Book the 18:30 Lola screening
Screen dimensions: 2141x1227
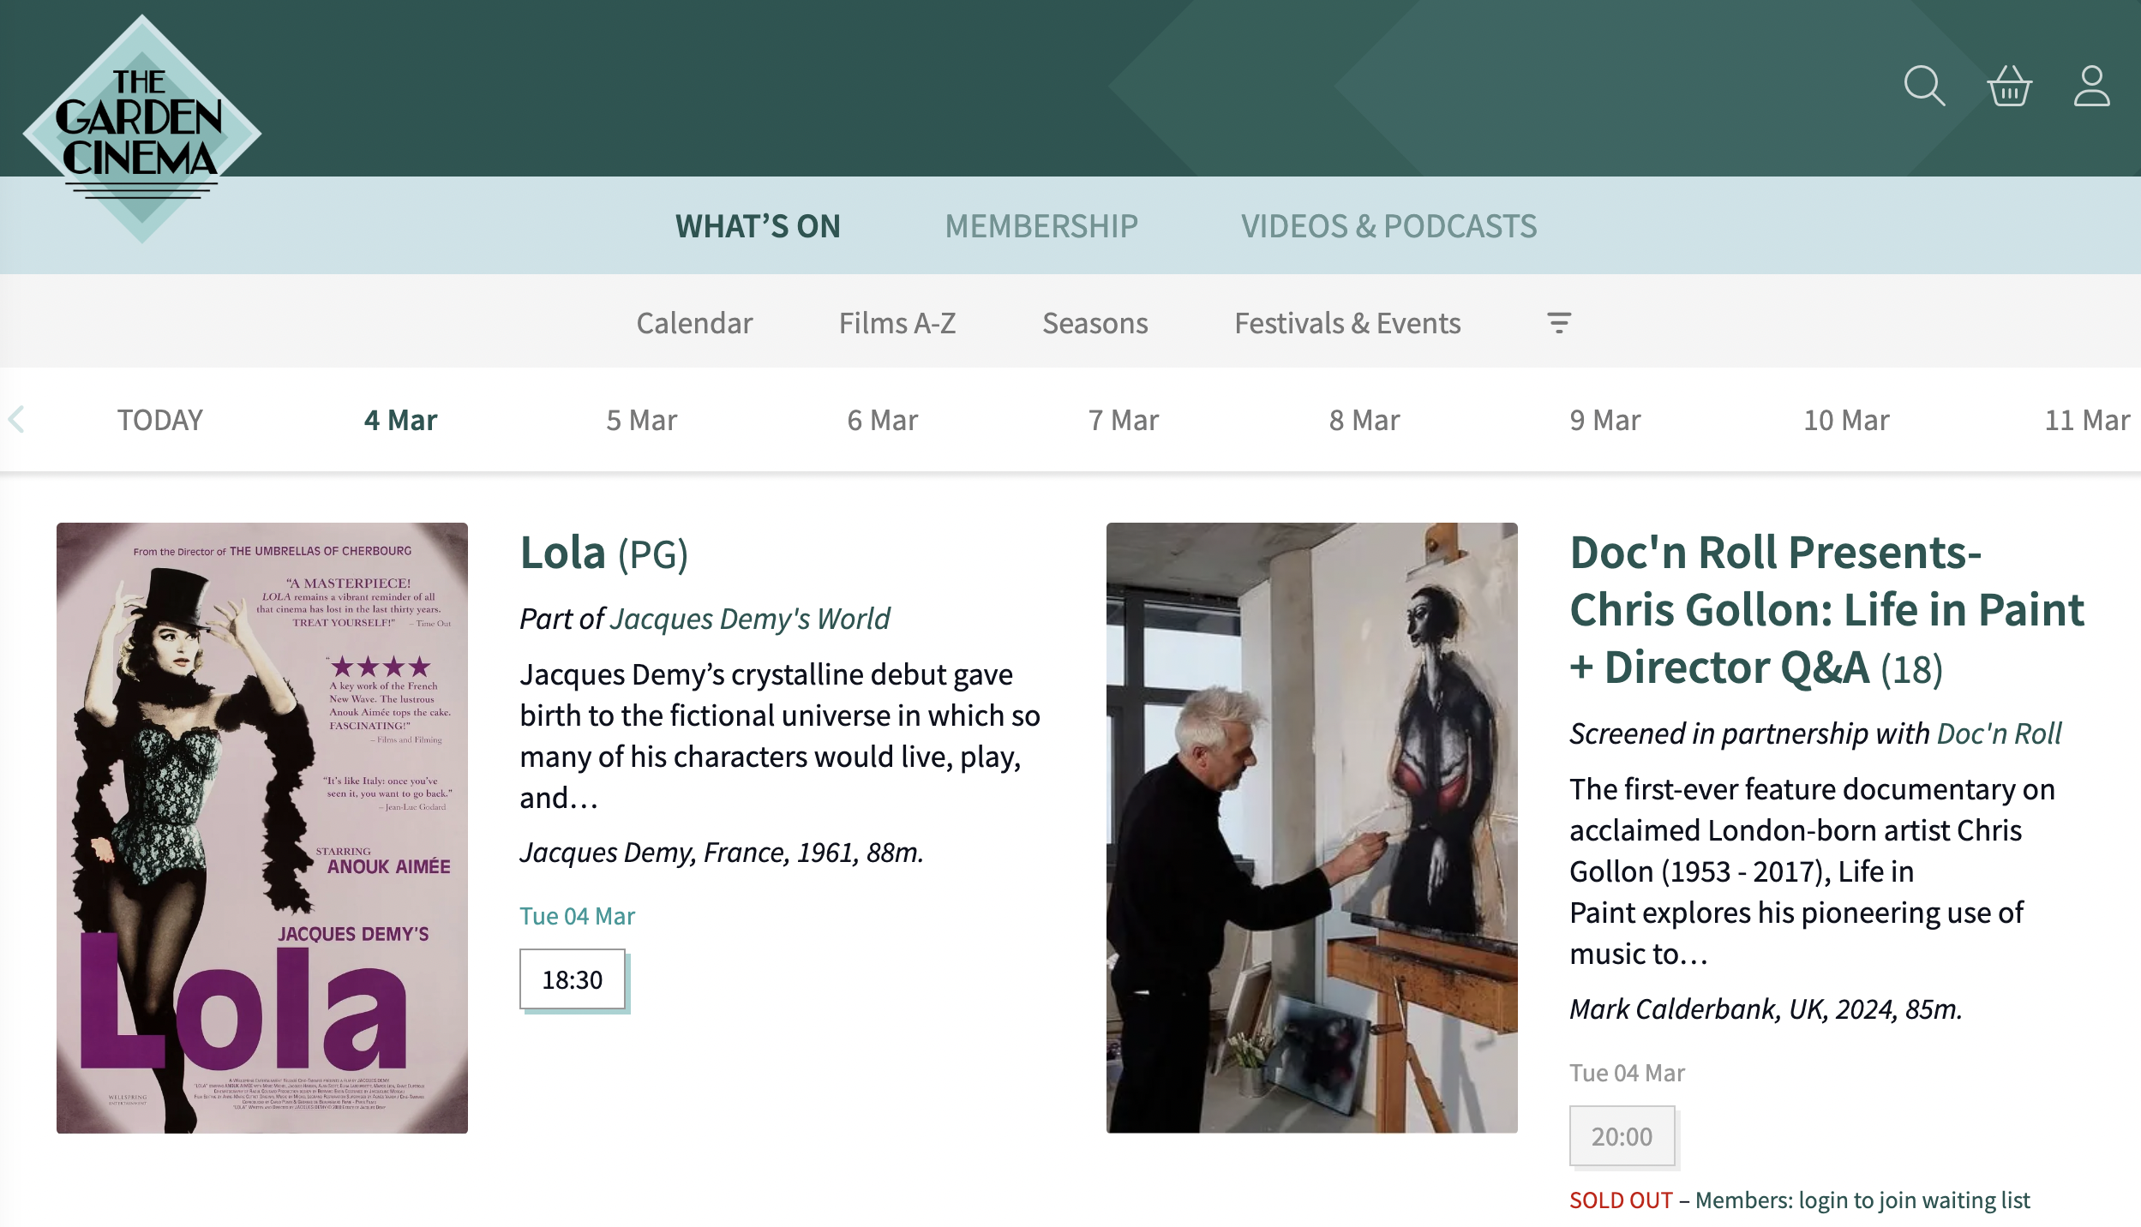573,979
